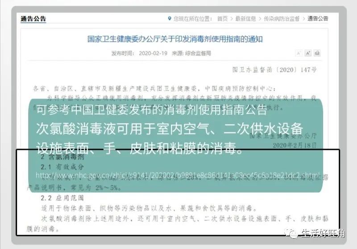
Task: Open 通告公告 breadcrumb link
Action: [318, 18]
